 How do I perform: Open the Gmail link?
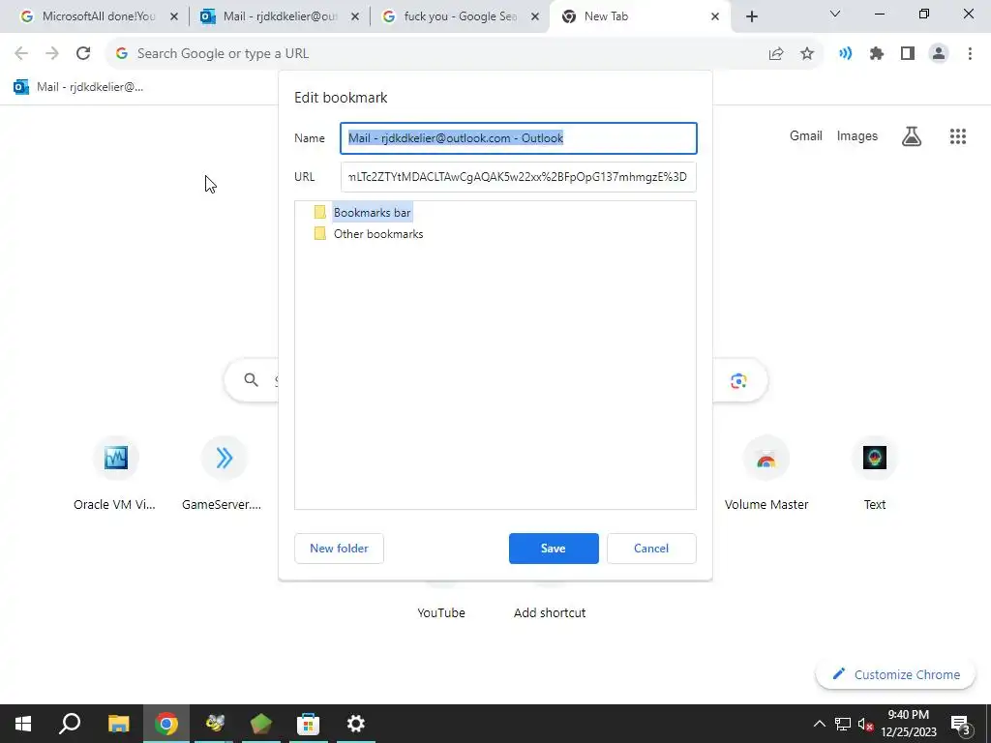[806, 135]
